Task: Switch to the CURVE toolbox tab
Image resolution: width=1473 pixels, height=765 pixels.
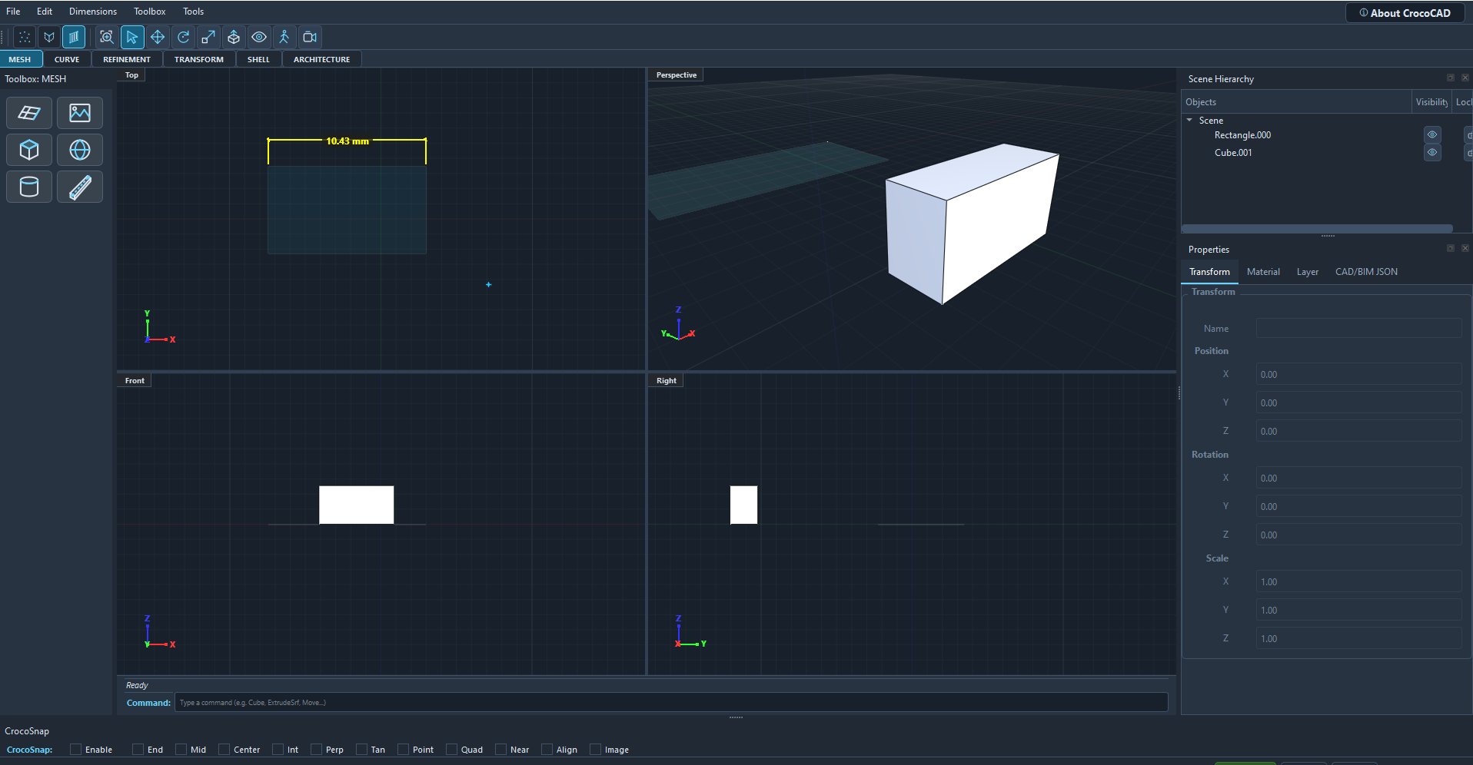Action: [x=67, y=59]
